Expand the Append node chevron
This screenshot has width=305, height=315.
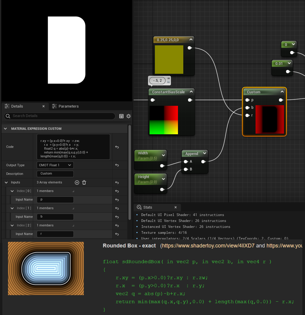205,153
